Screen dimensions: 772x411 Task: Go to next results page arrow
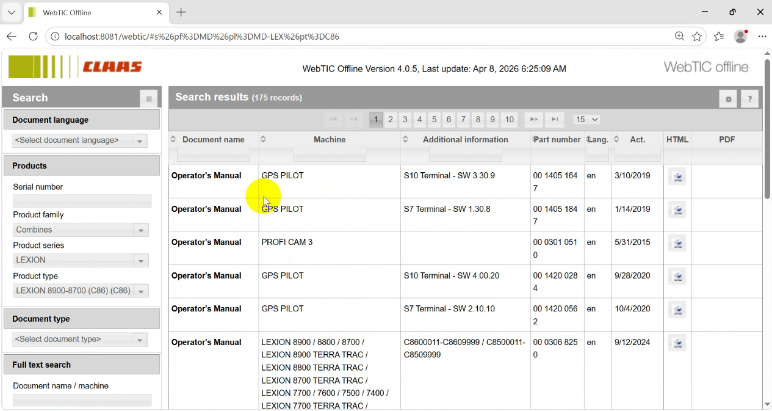pos(533,120)
